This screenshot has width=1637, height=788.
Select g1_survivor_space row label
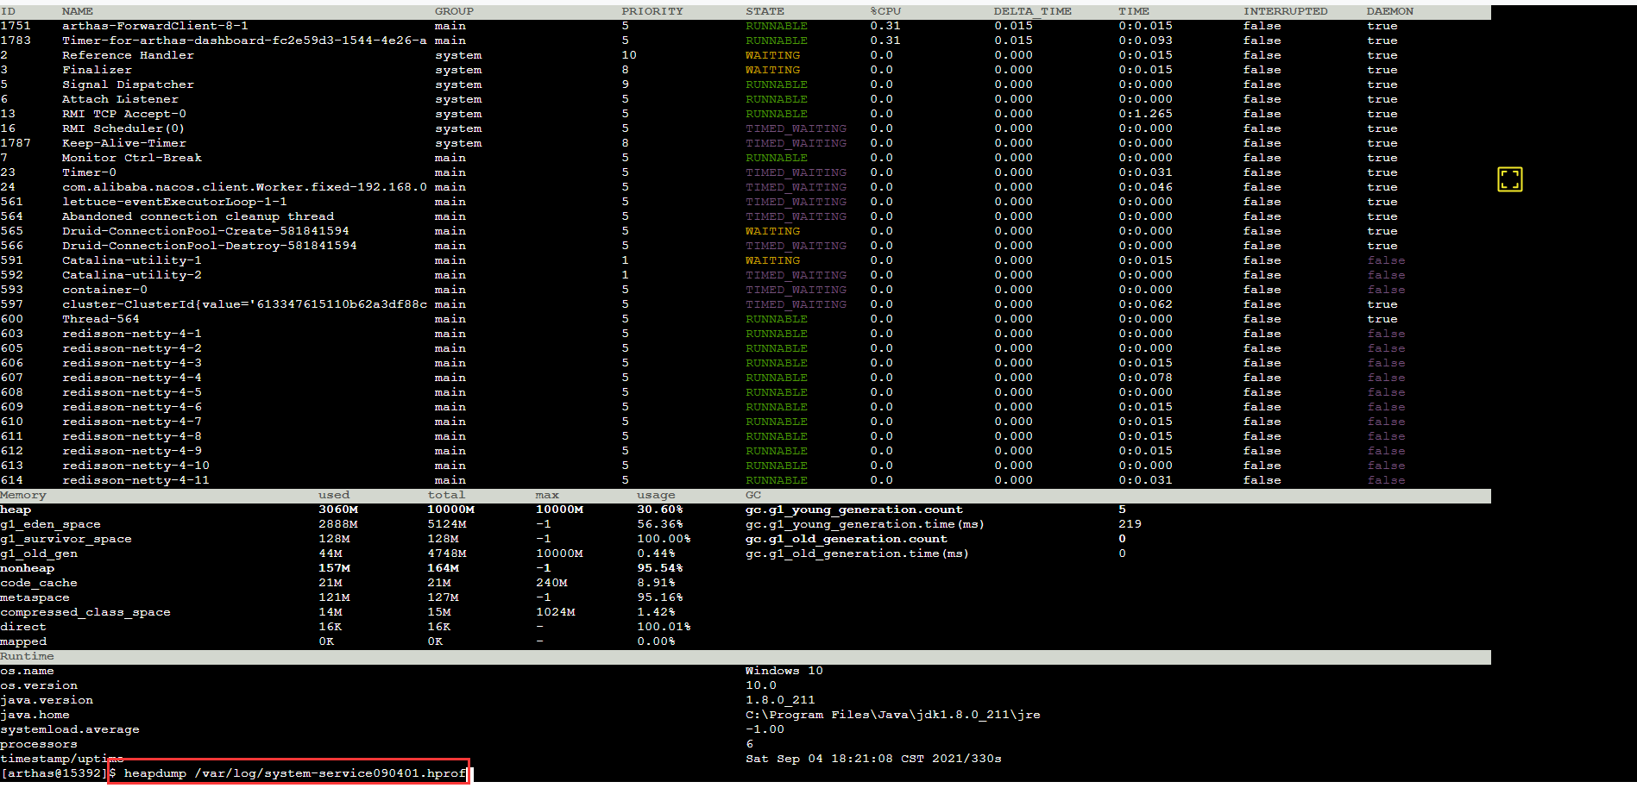66,539
